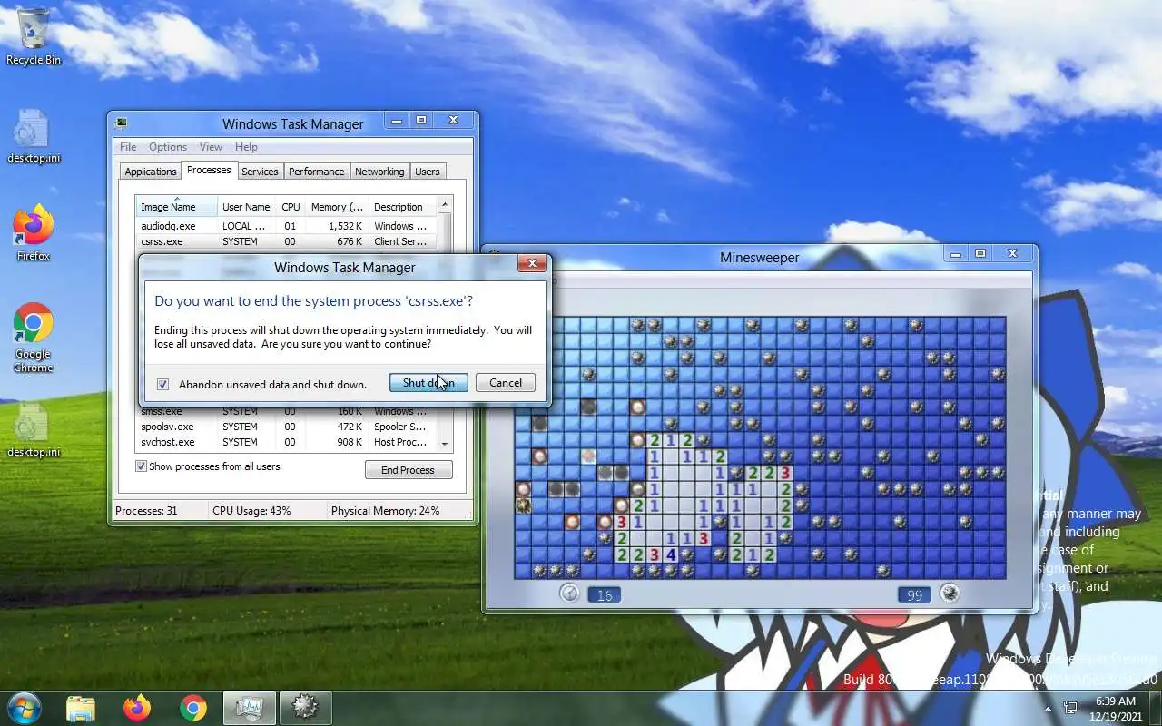
Task: Launch Firefox from the desktop shortcut
Action: (x=34, y=233)
